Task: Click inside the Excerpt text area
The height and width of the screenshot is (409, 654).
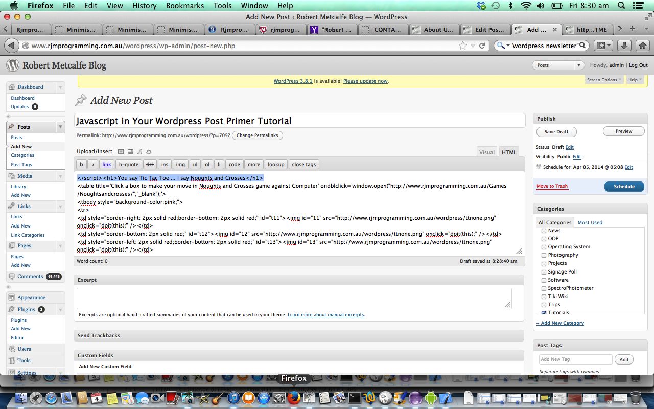Action: tap(294, 299)
